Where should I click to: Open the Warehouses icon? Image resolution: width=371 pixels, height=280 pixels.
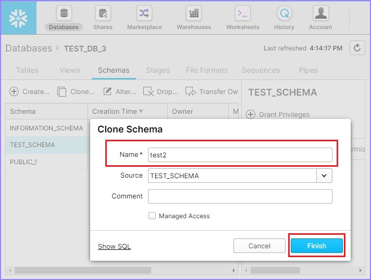[x=194, y=13]
